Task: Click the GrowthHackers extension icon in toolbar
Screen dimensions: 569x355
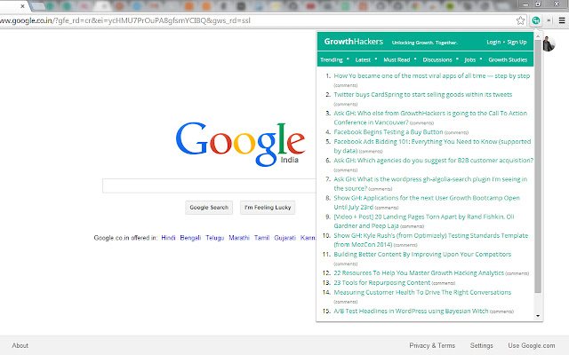Action: (x=537, y=19)
